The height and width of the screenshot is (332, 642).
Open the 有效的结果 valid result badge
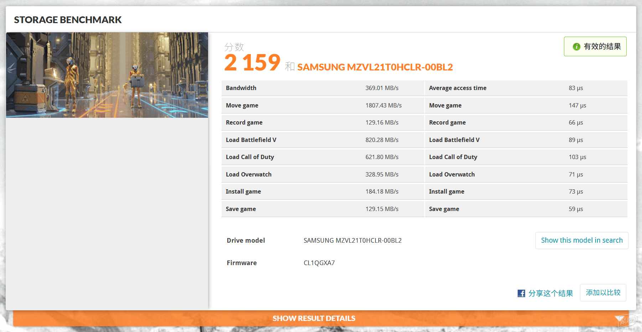(x=595, y=47)
